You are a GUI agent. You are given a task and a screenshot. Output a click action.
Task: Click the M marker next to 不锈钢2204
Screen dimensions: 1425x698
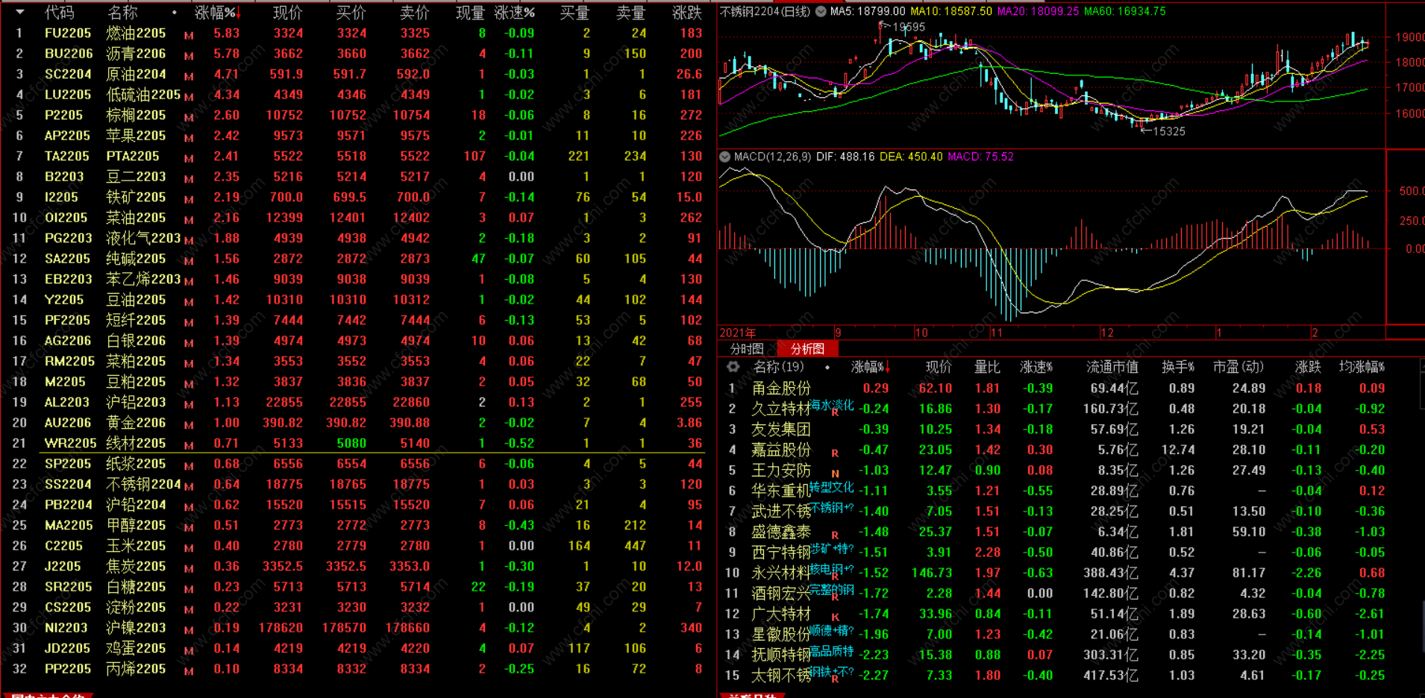click(189, 486)
